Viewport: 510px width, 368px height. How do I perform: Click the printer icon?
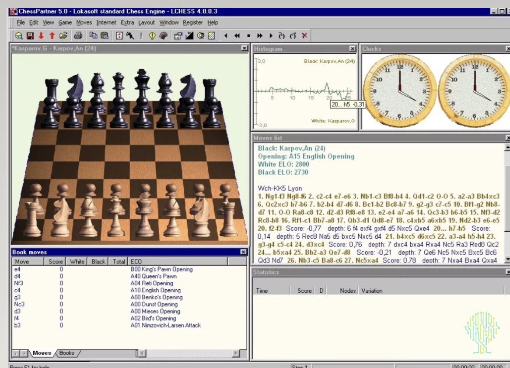78,36
